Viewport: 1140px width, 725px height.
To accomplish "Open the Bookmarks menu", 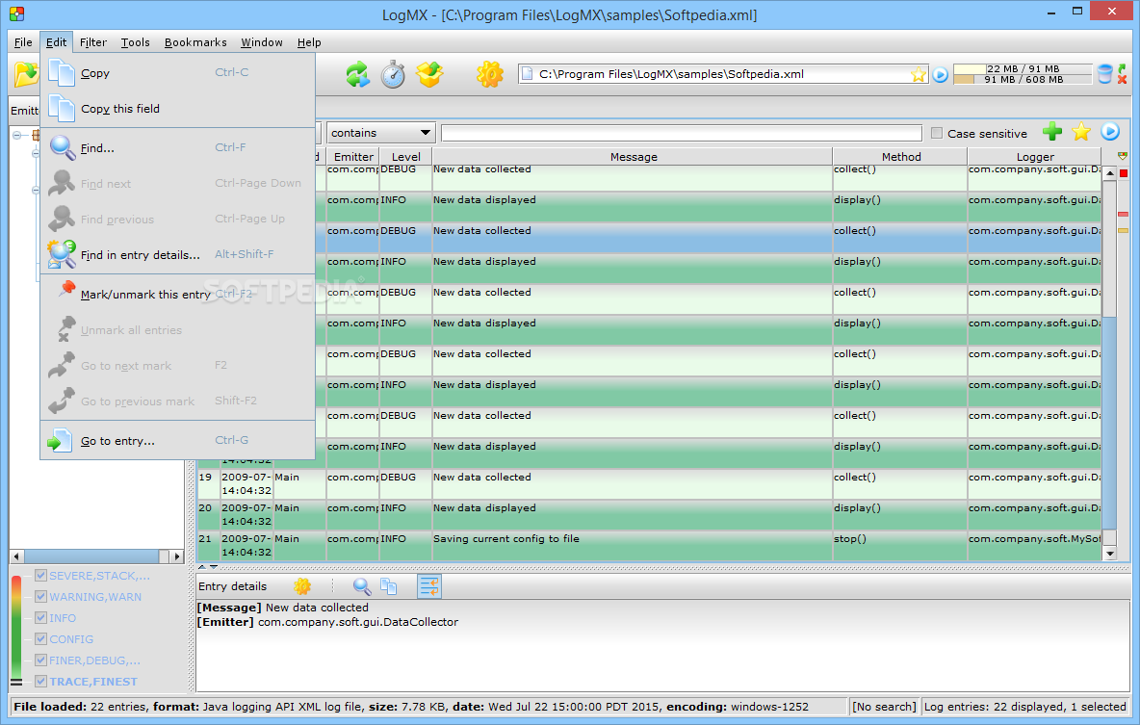I will 195,42.
